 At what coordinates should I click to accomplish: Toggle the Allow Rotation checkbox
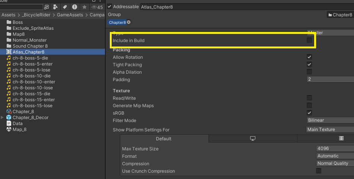click(x=309, y=57)
